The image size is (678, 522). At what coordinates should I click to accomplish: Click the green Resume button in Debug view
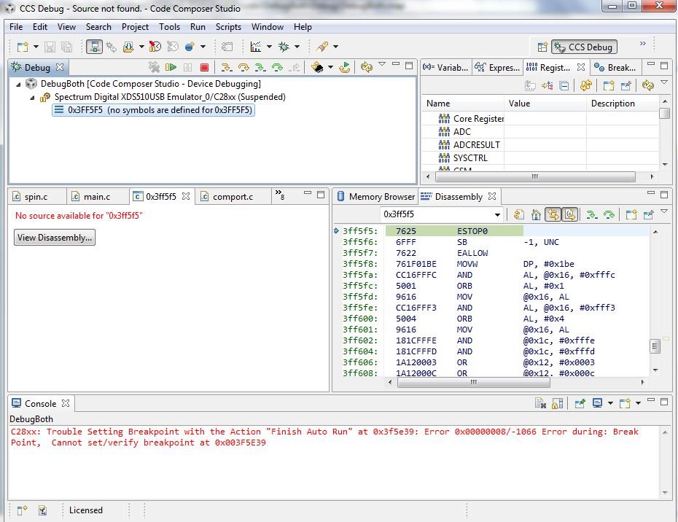[x=171, y=67]
